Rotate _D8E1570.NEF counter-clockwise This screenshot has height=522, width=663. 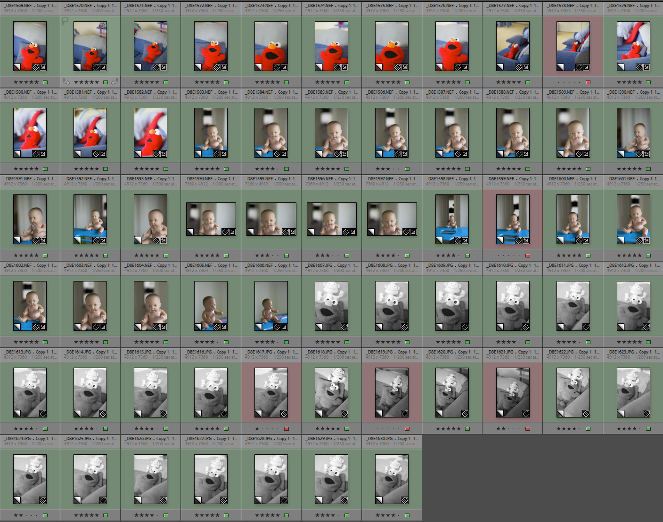(66, 82)
